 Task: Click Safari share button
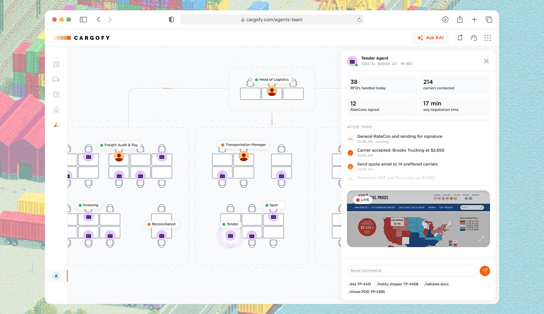460,19
